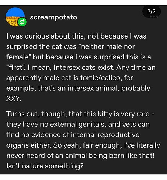
Task: Click the word "XXY." in the post
Action: click(14, 99)
